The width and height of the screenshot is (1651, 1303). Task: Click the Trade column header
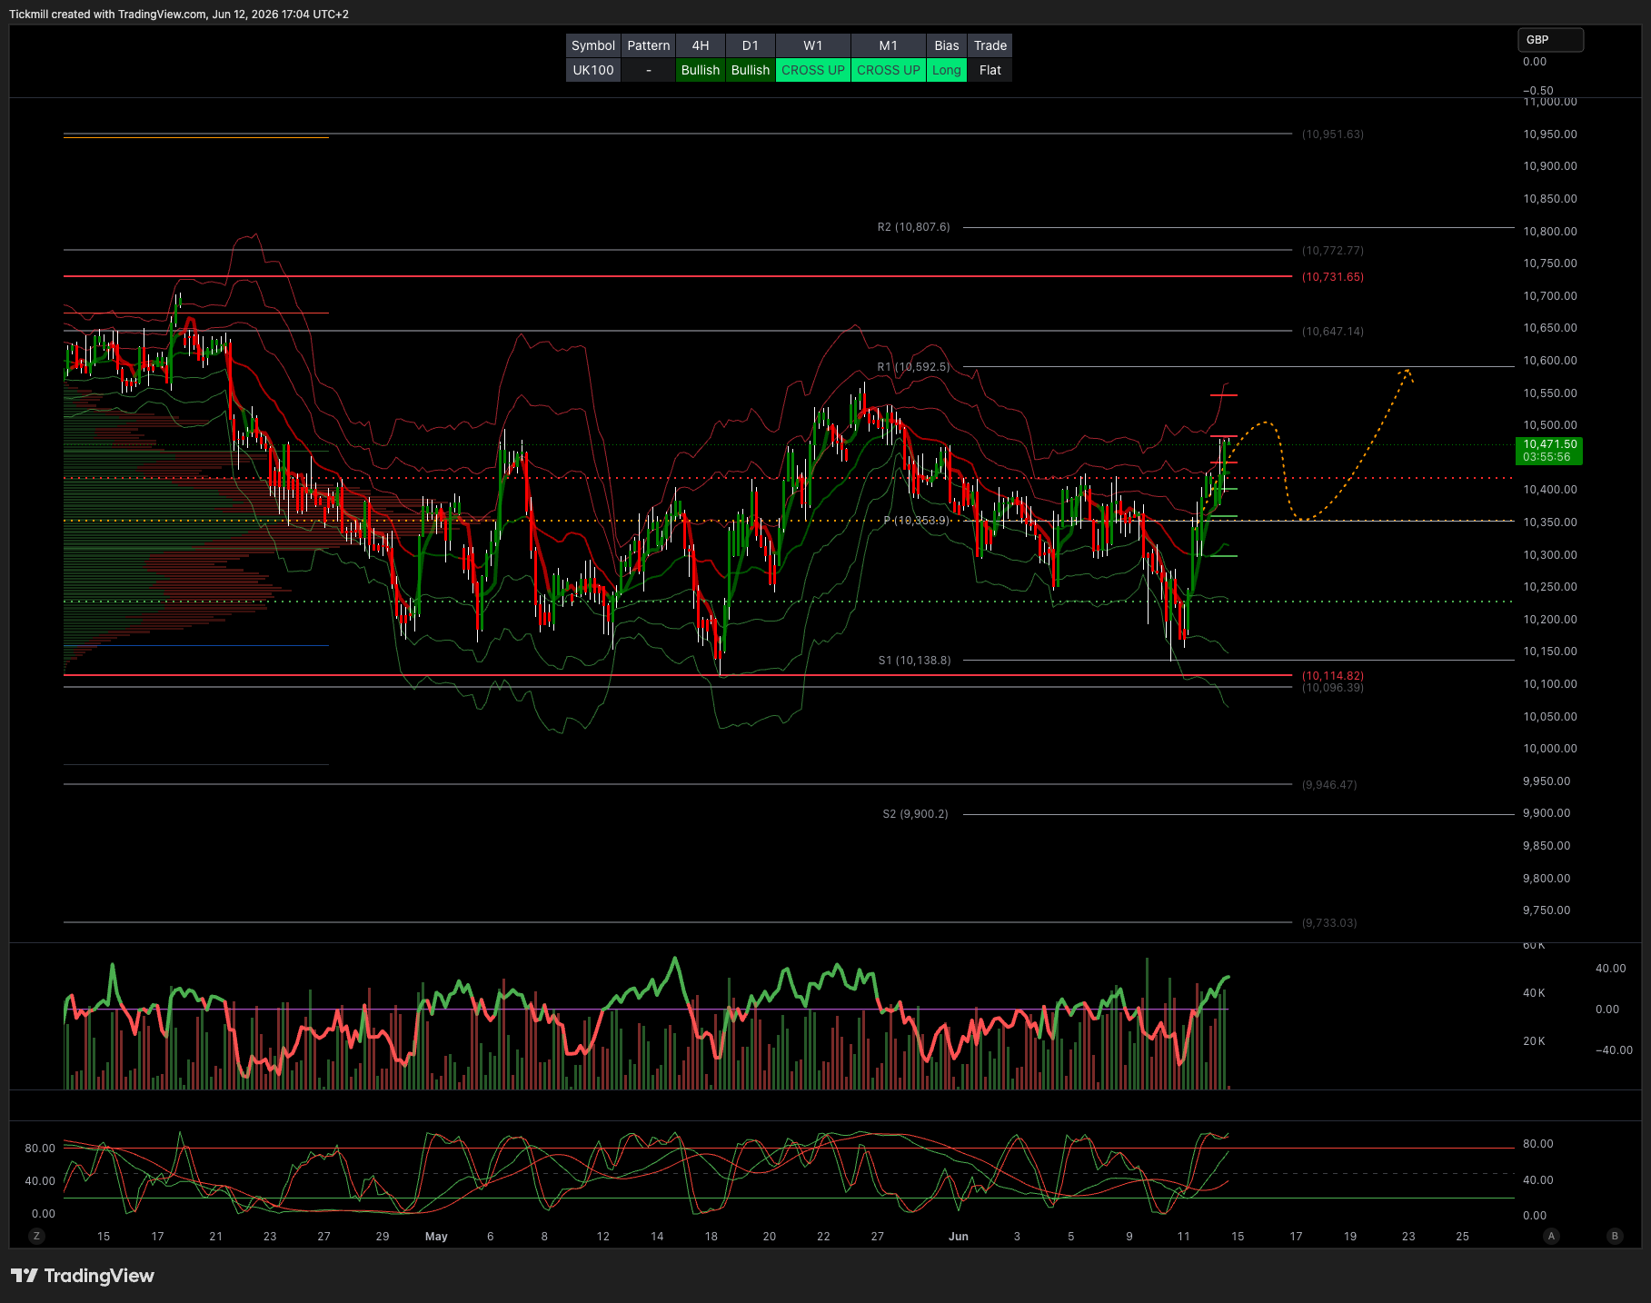click(x=990, y=45)
